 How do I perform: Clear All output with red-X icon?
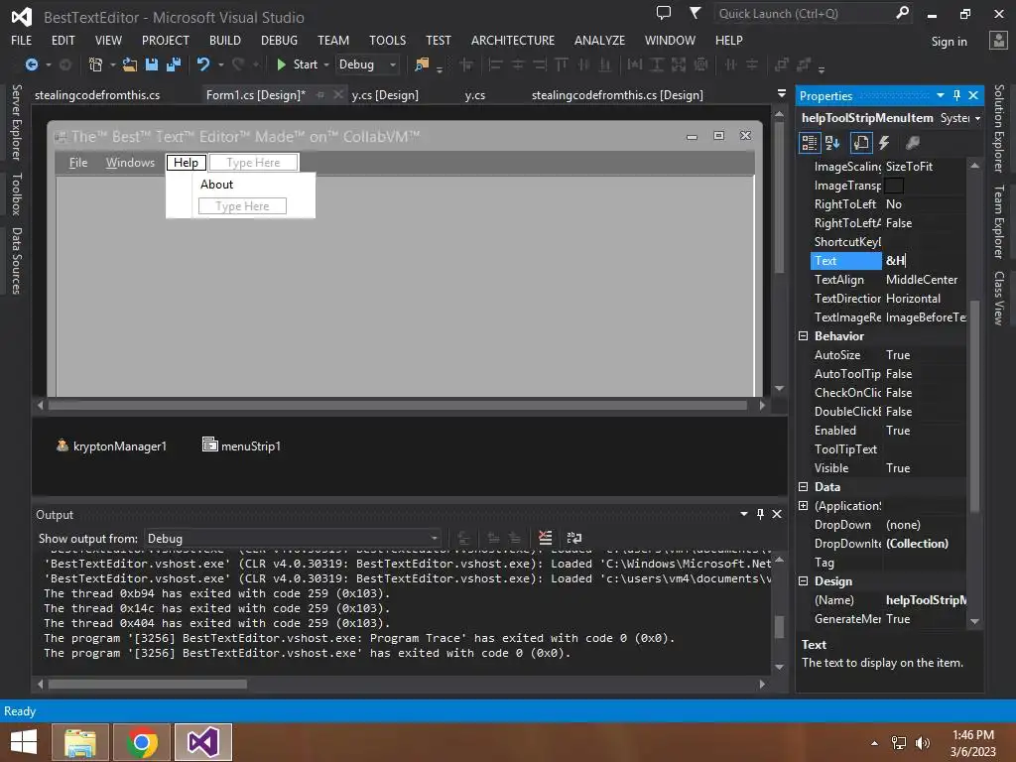pos(546,538)
